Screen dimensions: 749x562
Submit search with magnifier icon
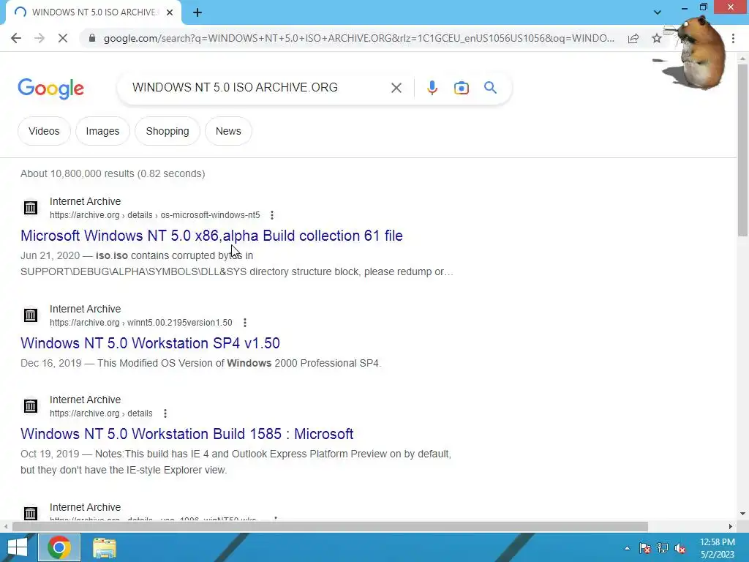point(490,88)
